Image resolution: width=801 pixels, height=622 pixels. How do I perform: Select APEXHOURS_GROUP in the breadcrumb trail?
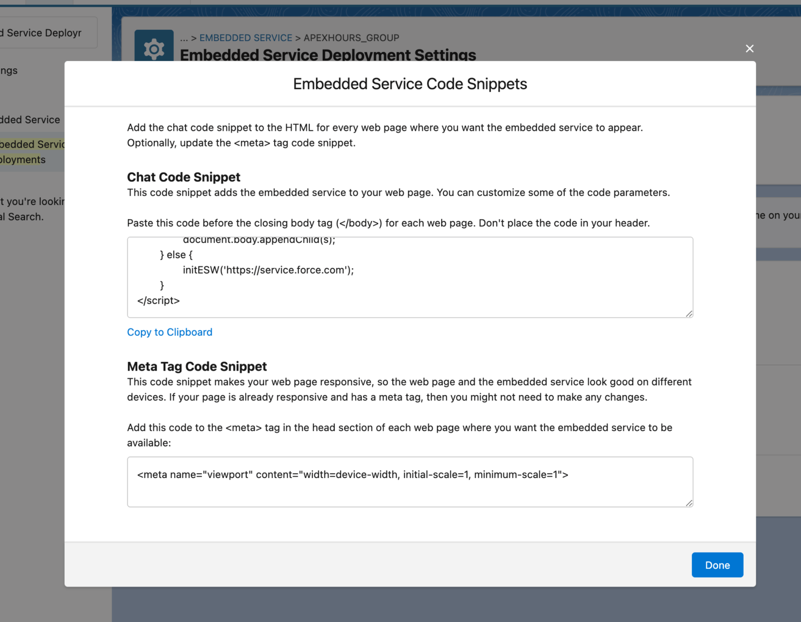pos(351,38)
